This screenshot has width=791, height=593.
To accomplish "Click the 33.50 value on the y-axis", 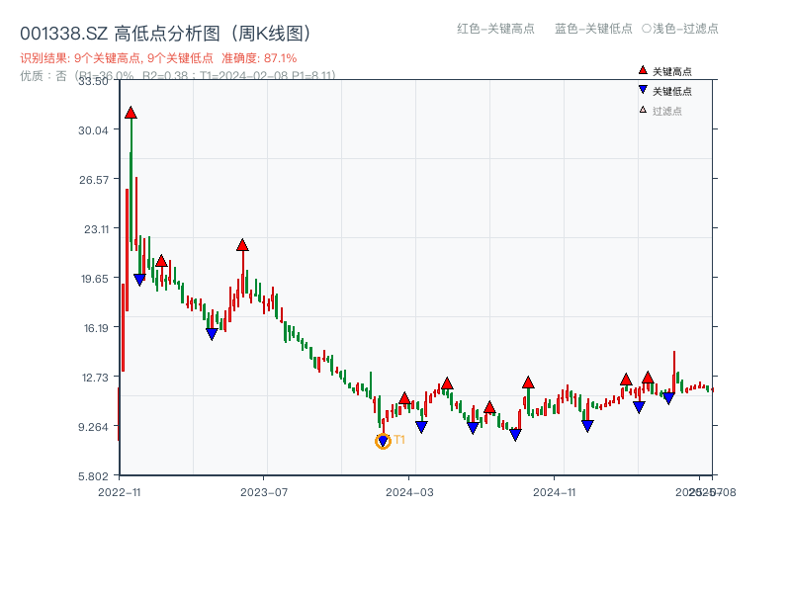I will point(95,83).
